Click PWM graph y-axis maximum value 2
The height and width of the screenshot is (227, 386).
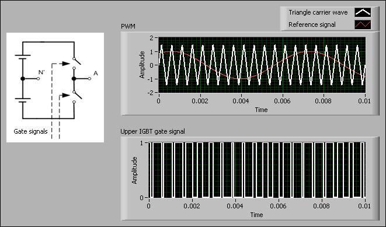point(151,37)
